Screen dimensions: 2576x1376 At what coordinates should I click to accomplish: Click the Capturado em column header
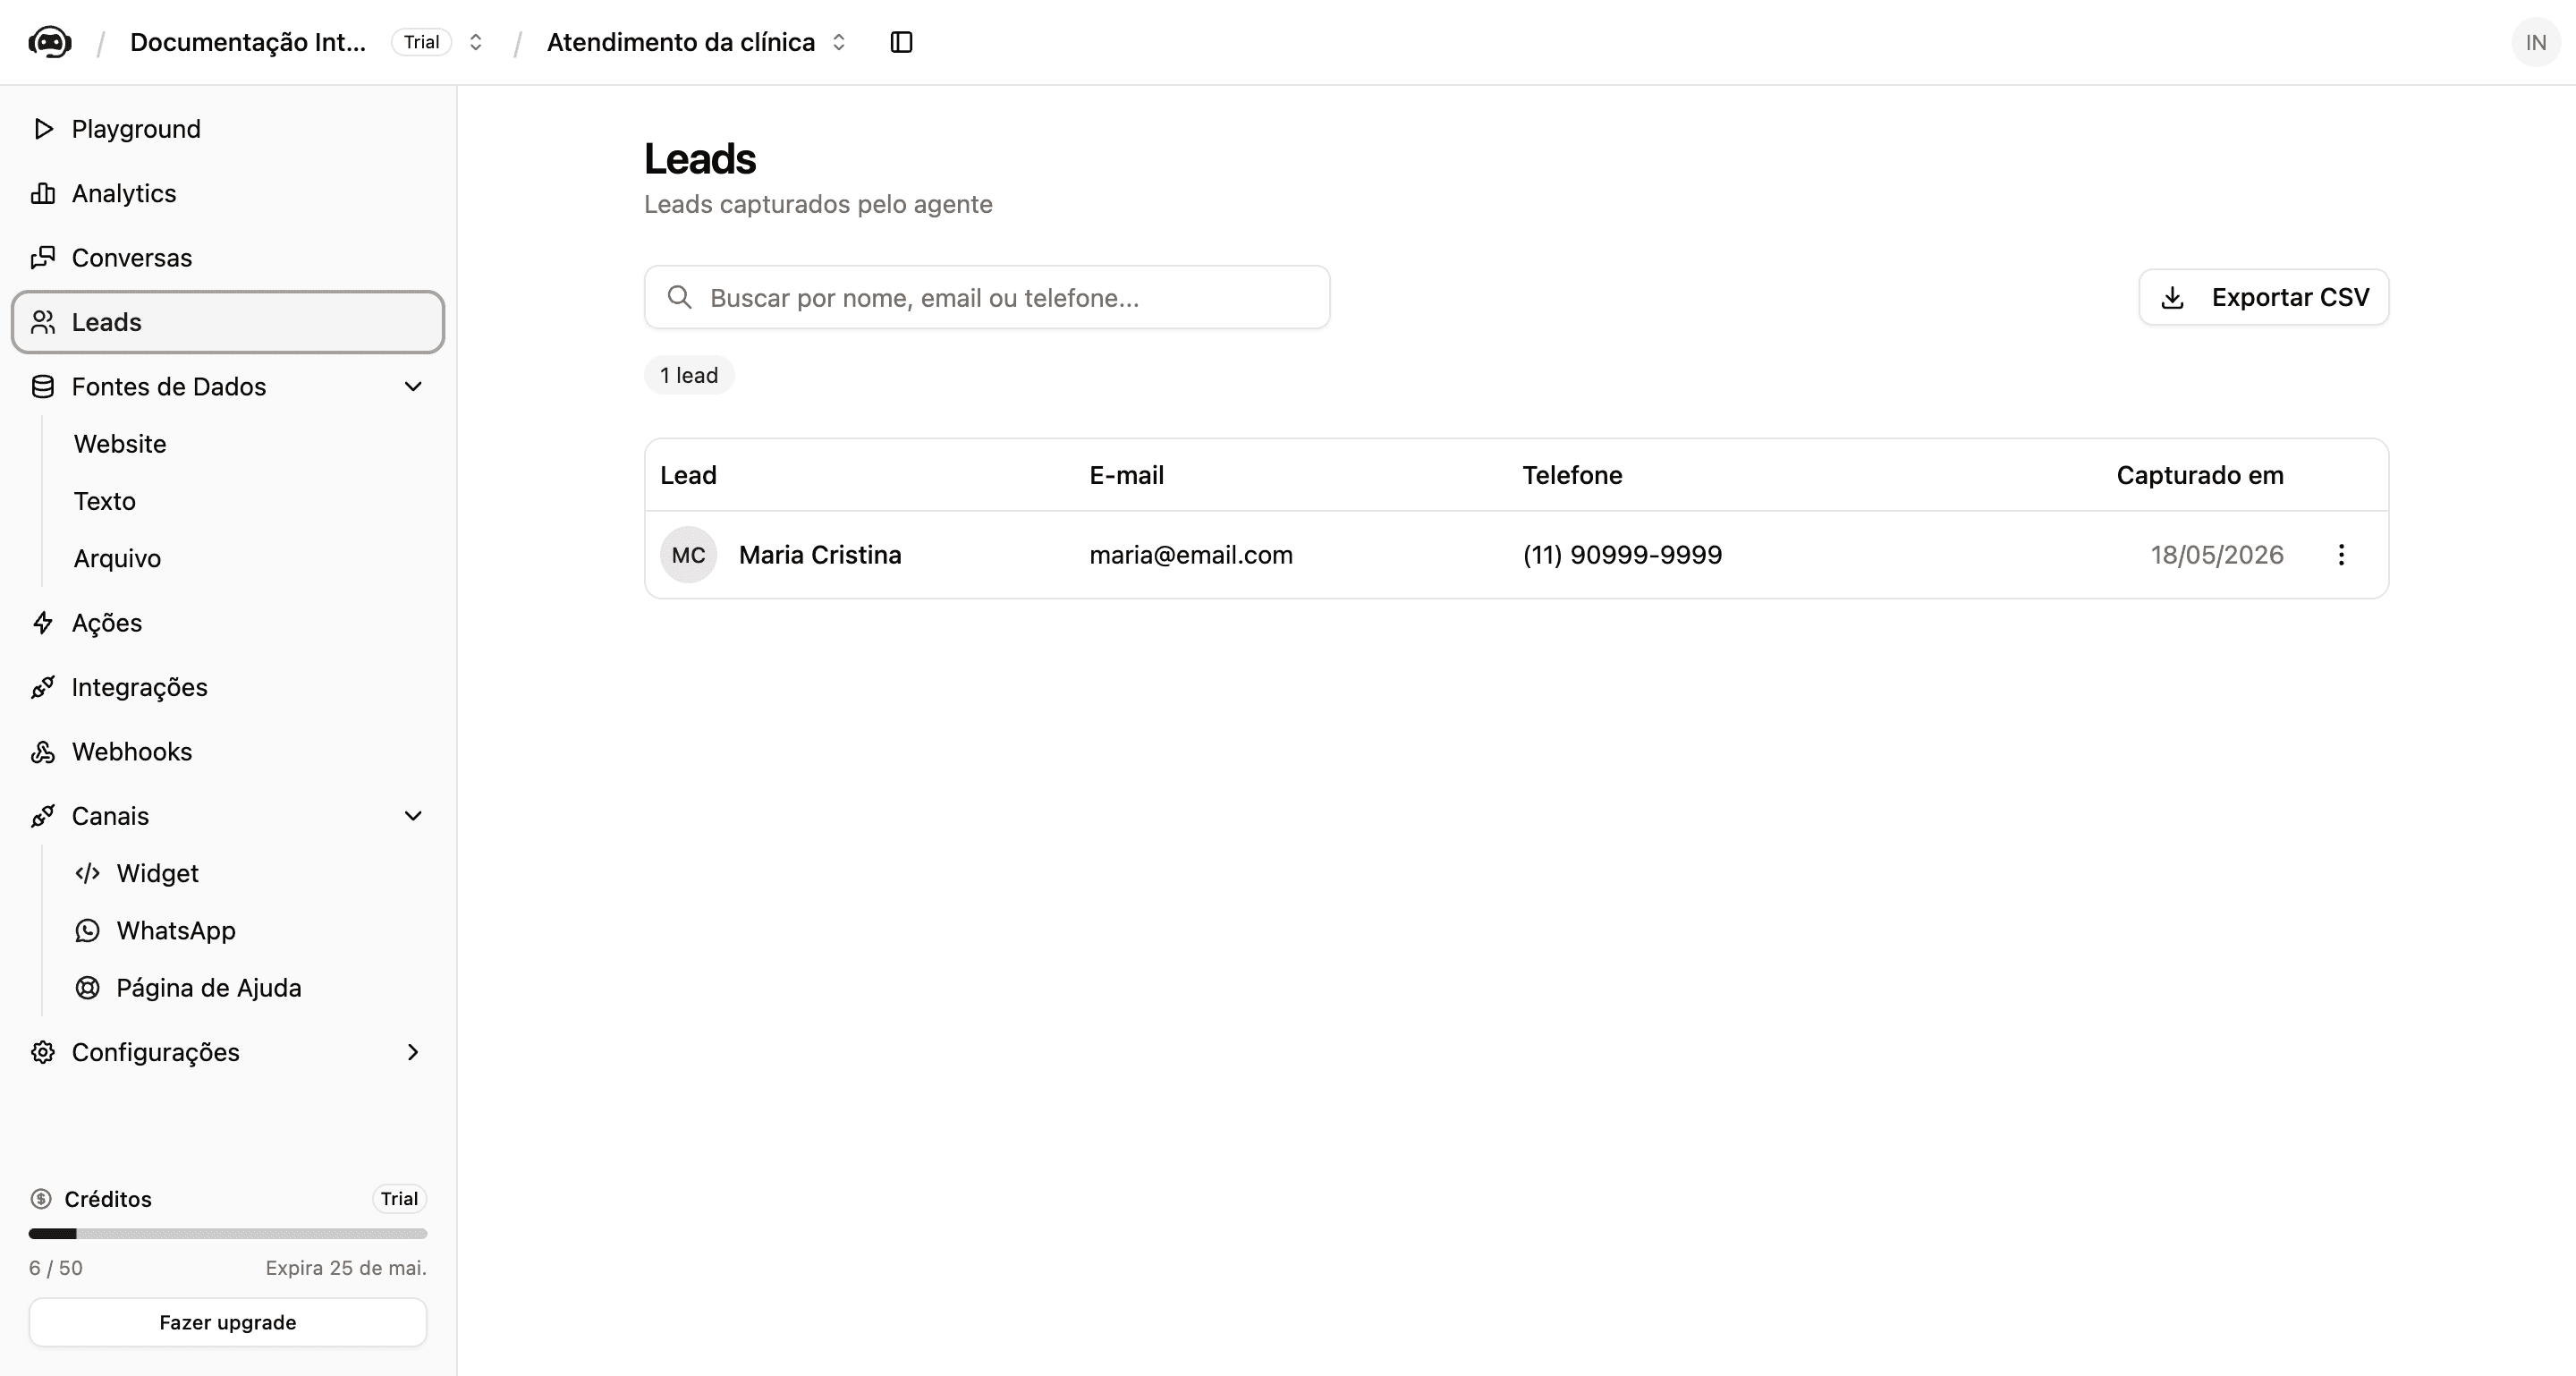[x=2200, y=475]
